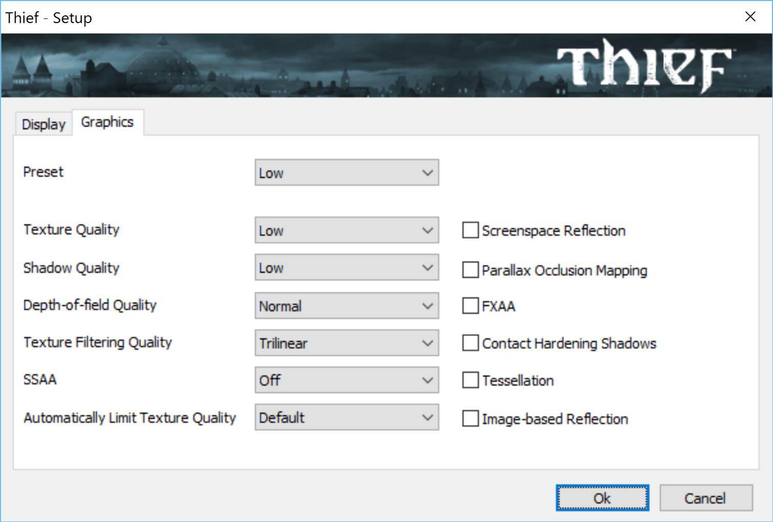Enable the FXAA checkbox
The height and width of the screenshot is (522, 773).
pyautogui.click(x=470, y=306)
